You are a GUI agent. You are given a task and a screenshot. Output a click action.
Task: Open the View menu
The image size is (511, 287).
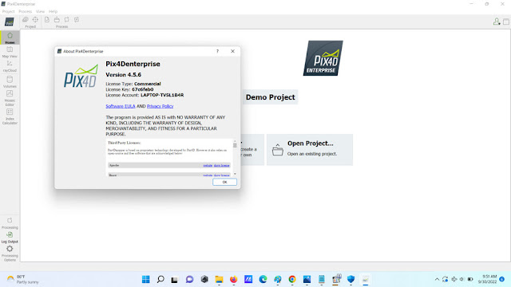click(40, 11)
